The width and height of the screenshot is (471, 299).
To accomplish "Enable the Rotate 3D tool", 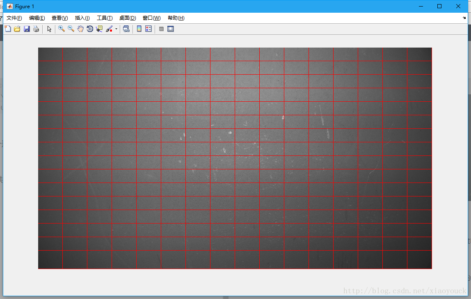I will click(x=90, y=29).
